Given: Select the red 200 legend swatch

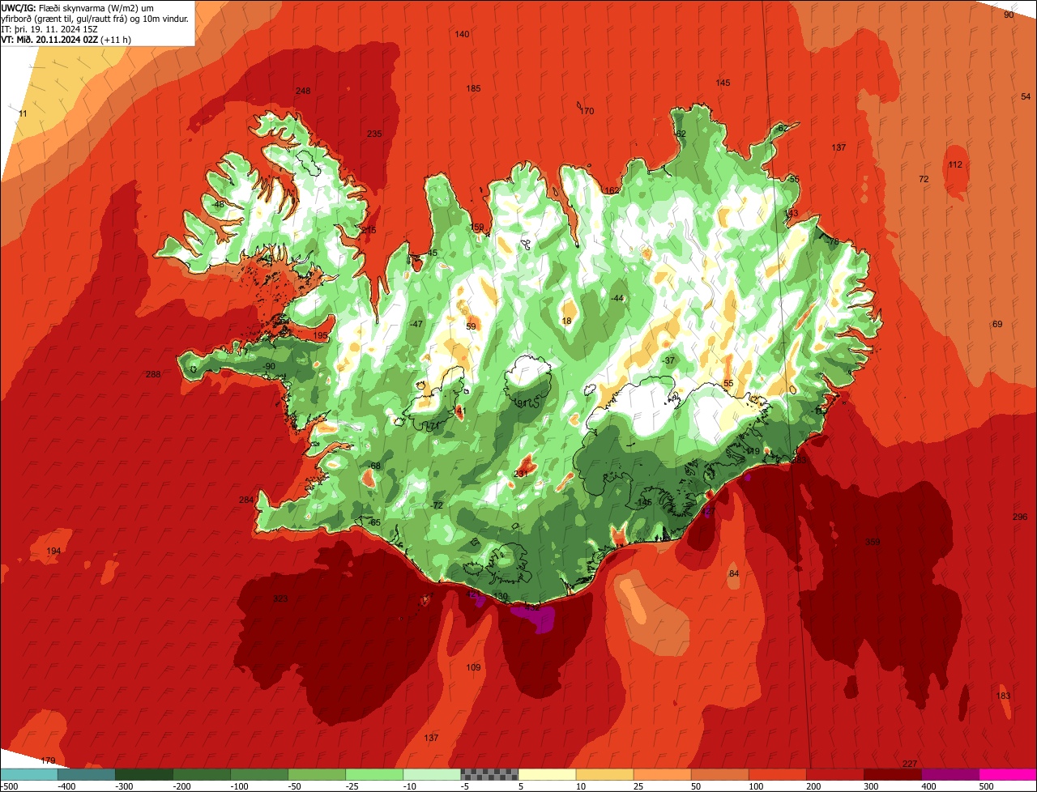Looking at the screenshot, I should click(x=834, y=774).
